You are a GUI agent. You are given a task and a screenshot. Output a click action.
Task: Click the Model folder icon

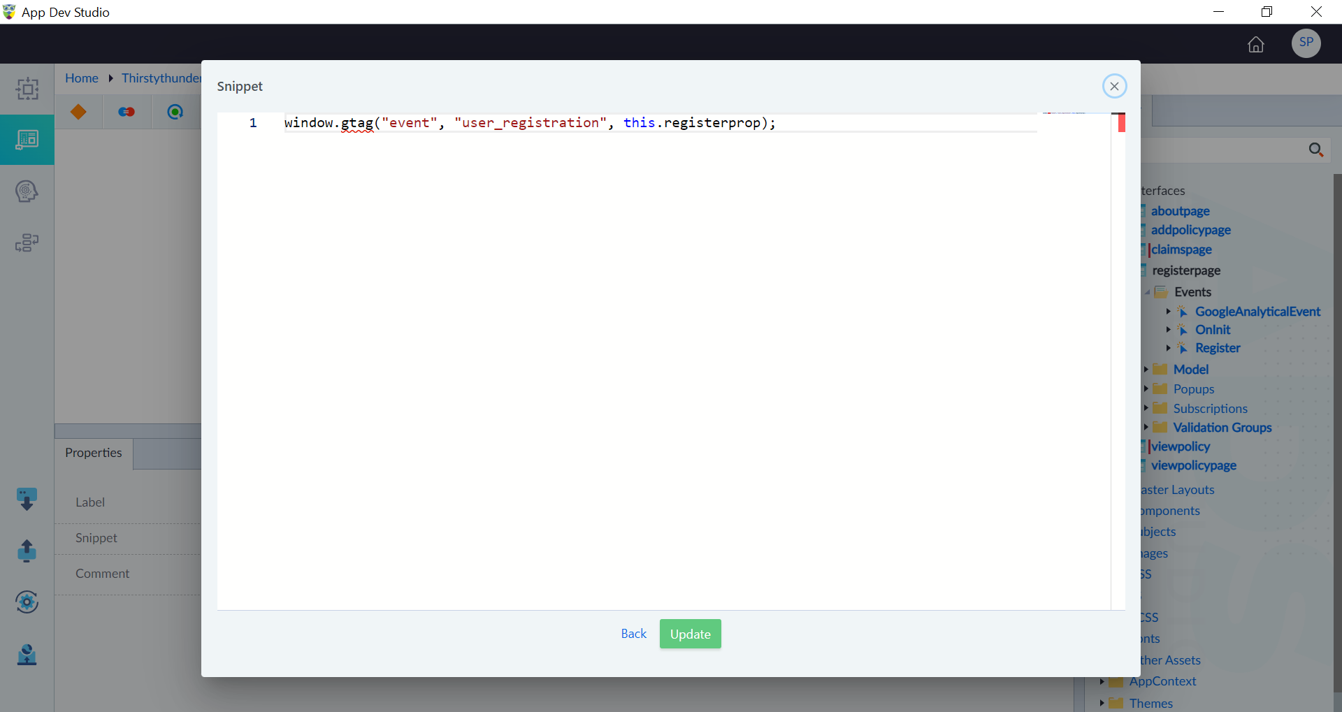(1160, 369)
